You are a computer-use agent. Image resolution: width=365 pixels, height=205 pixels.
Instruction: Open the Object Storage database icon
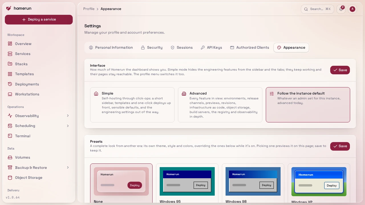point(10,178)
